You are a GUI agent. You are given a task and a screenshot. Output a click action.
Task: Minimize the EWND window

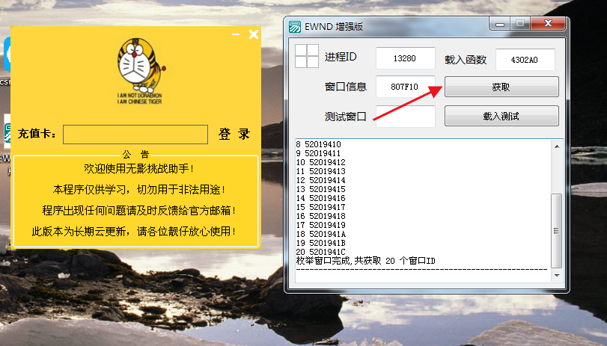point(500,24)
